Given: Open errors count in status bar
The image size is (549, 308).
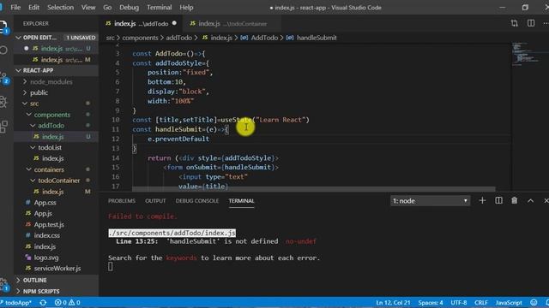Looking at the screenshot, I should tap(61, 302).
